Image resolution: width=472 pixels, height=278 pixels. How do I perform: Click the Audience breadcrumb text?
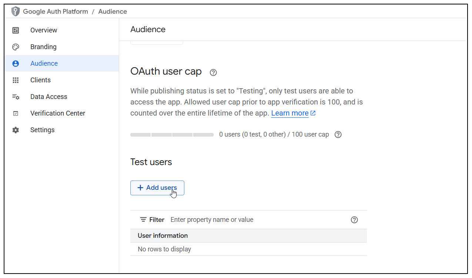coord(113,11)
